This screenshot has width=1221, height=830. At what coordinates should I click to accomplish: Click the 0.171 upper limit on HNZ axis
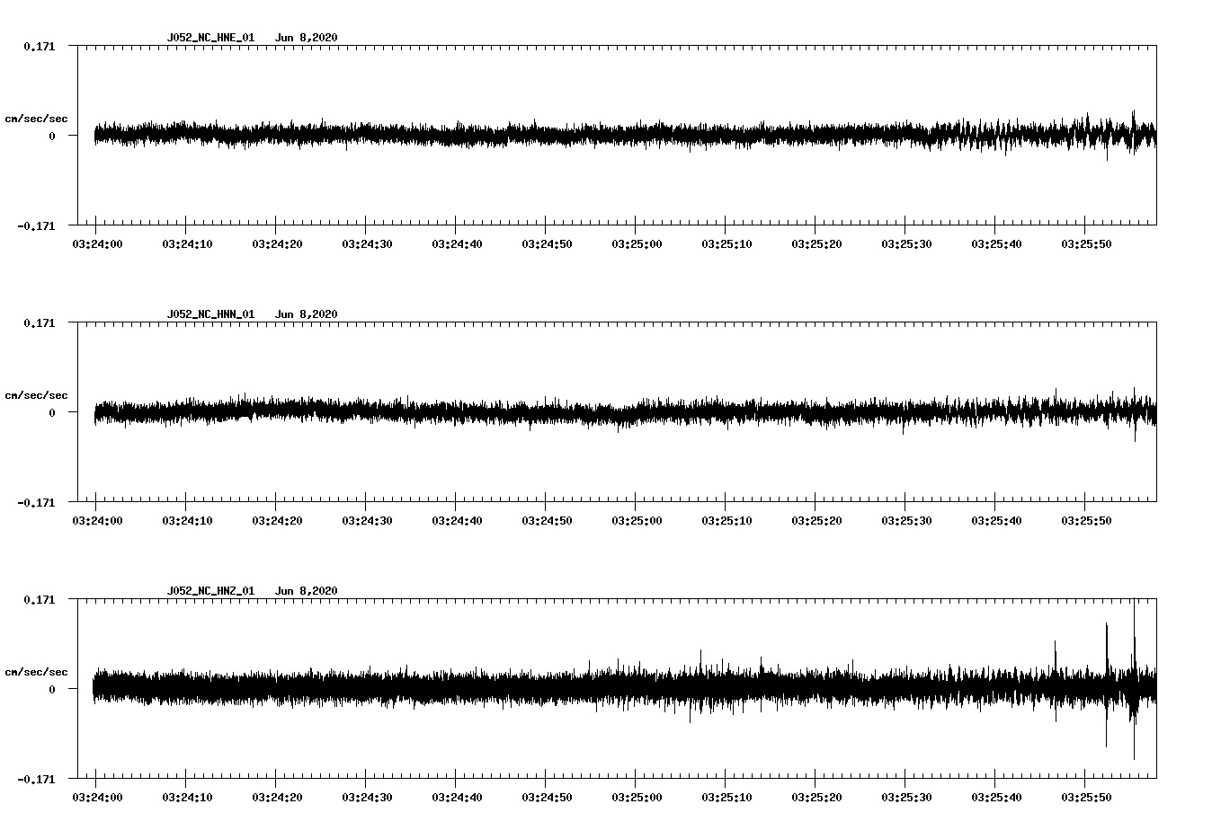coord(39,599)
